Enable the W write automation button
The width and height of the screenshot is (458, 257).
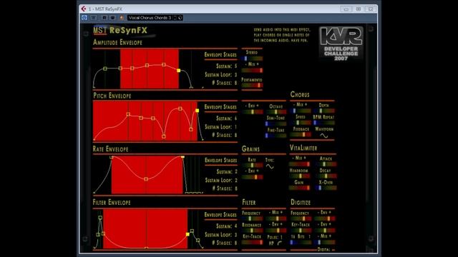point(112,18)
